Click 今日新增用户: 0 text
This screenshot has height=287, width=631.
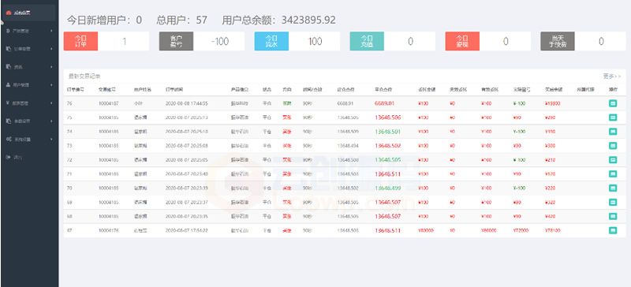tap(104, 20)
